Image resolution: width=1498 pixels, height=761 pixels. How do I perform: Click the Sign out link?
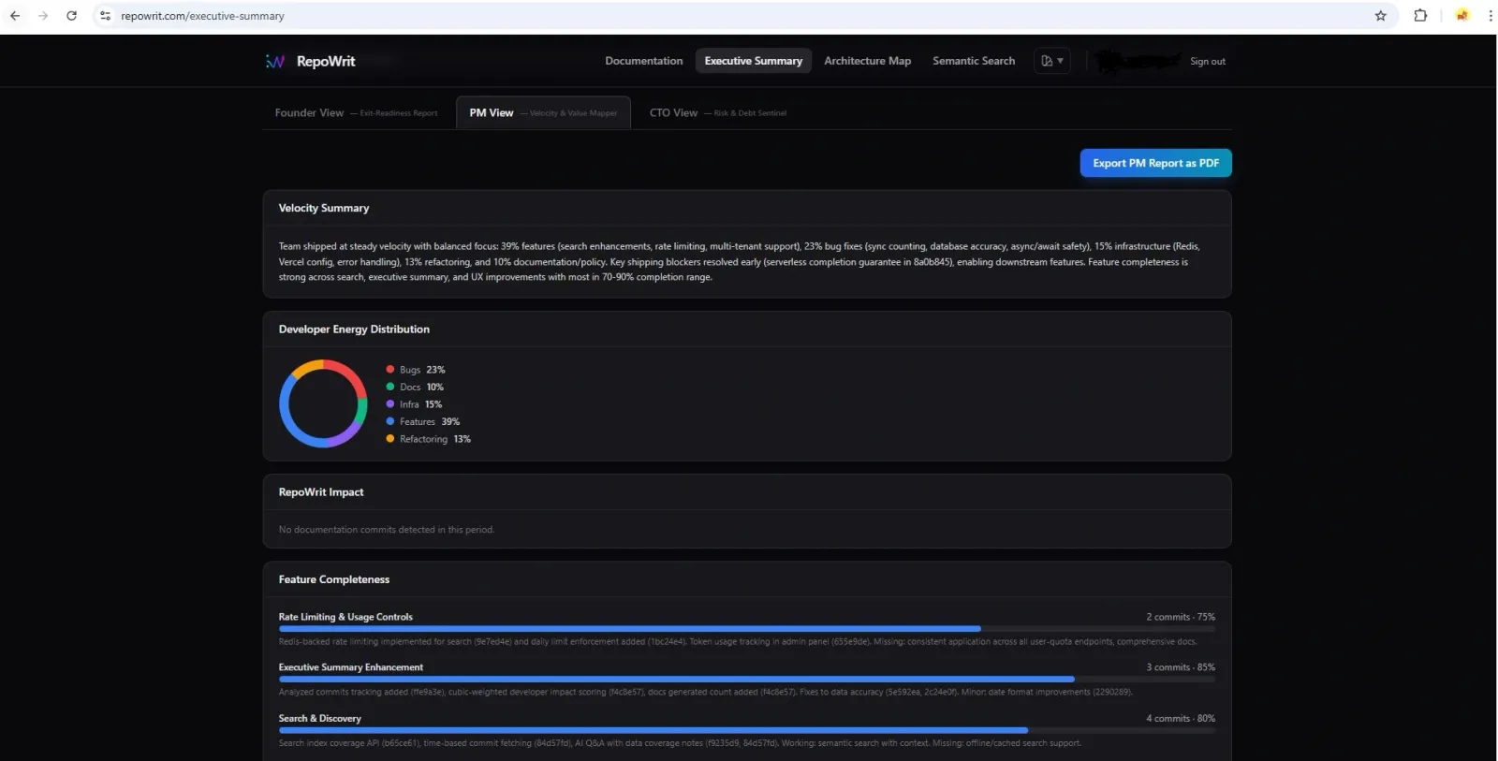click(x=1207, y=62)
